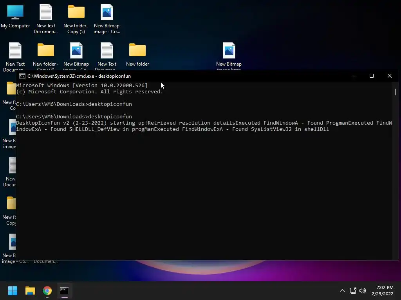Open File Explorer from the taskbar
The width and height of the screenshot is (401, 300).
(x=30, y=291)
